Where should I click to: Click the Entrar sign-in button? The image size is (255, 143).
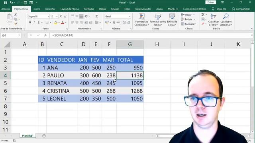(211, 2)
